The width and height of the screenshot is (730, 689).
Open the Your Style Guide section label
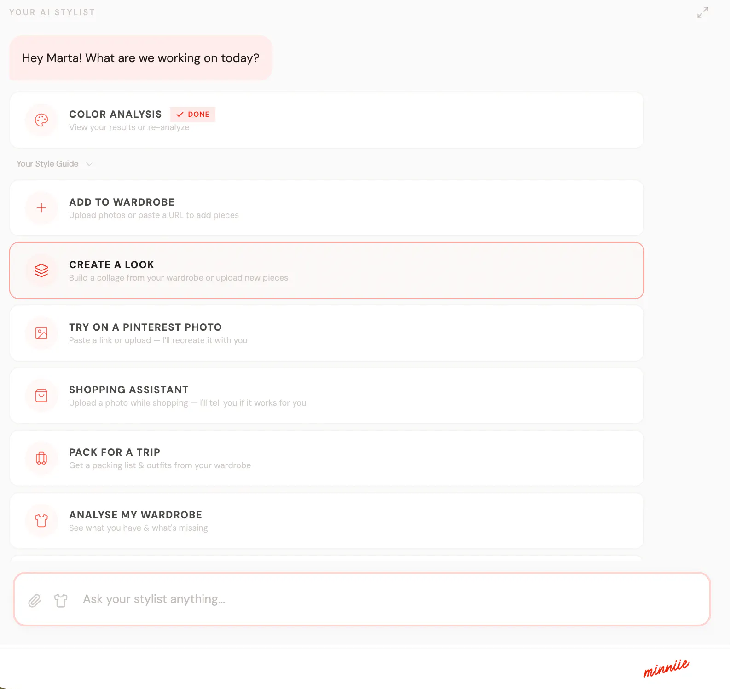coord(47,164)
